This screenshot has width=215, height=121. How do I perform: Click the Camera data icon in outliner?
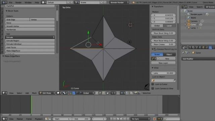click(202, 21)
